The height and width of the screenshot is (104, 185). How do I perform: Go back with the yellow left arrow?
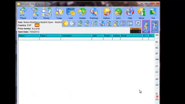(x=66, y=23)
